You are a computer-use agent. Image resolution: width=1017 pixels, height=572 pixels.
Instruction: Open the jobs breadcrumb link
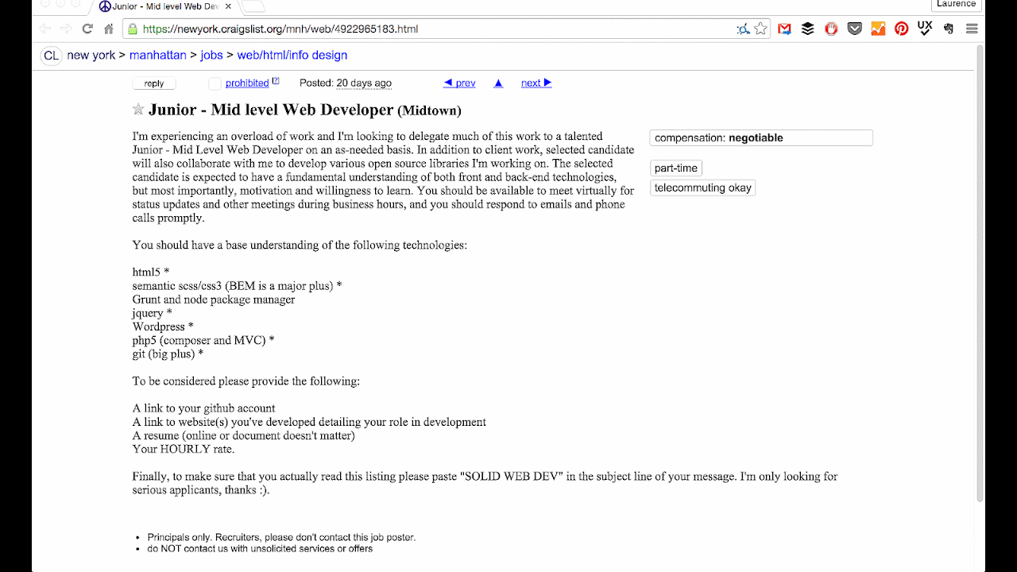pos(211,55)
